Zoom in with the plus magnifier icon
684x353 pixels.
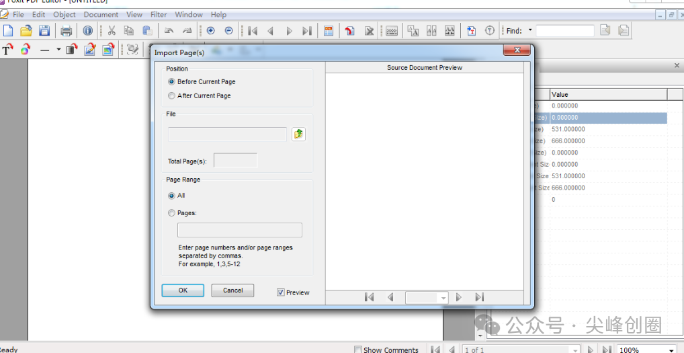click(x=211, y=30)
